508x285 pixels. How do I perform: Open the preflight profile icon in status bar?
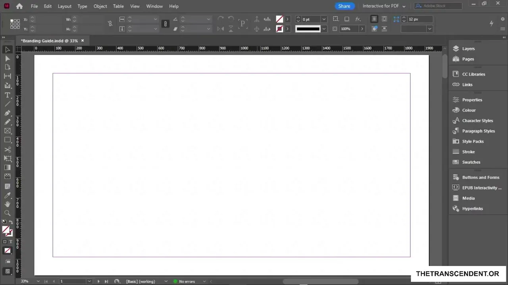tap(117, 281)
